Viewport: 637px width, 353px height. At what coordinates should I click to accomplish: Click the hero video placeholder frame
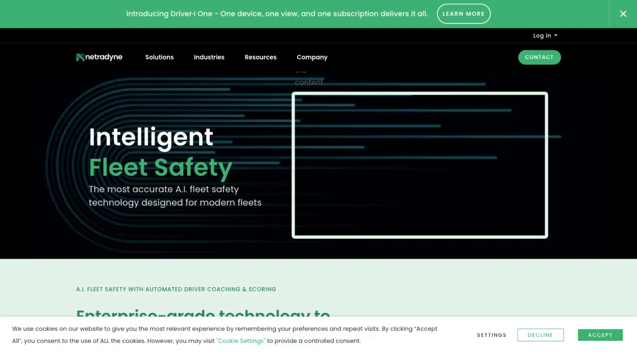click(x=420, y=165)
